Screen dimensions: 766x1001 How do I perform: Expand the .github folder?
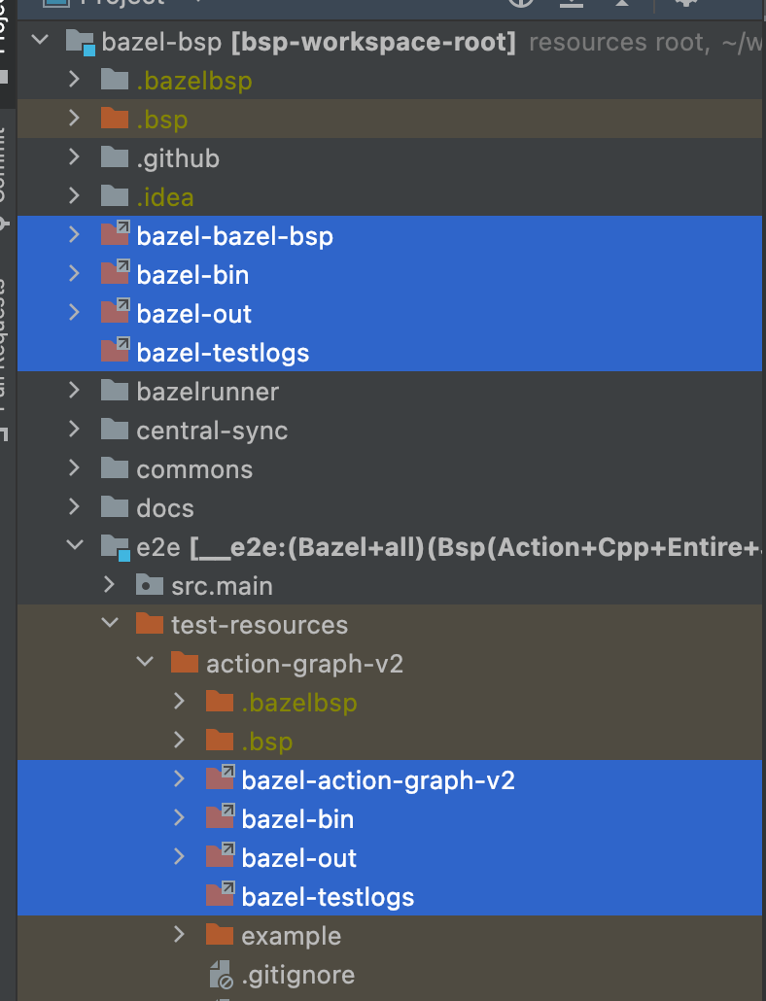[75, 157]
